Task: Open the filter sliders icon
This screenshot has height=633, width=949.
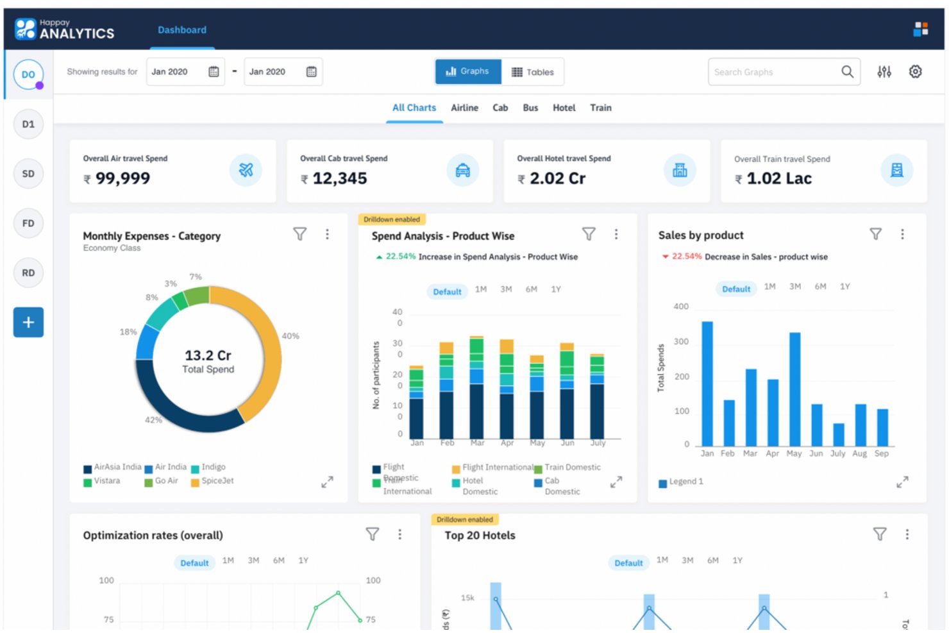Action: (884, 72)
